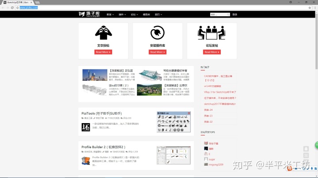Click the black 坯 avatar in the PiziTools post
This screenshot has height=178, width=318.
click(x=86, y=127)
